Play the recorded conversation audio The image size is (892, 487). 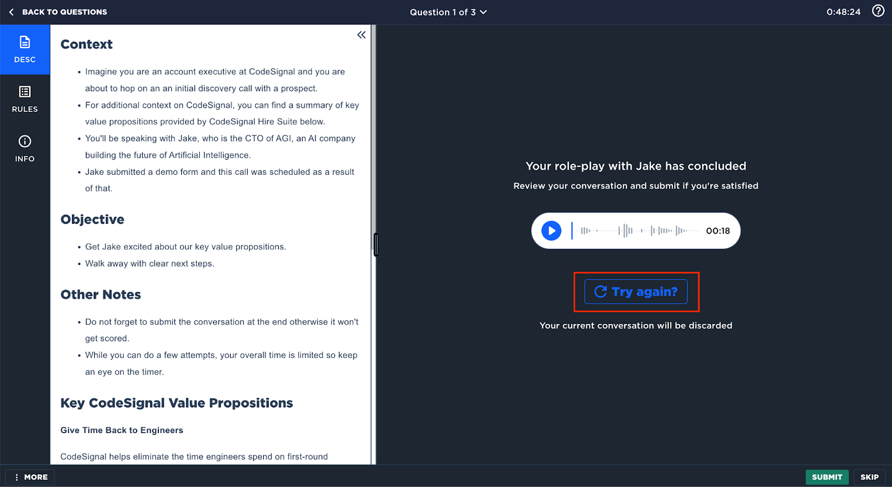(551, 230)
